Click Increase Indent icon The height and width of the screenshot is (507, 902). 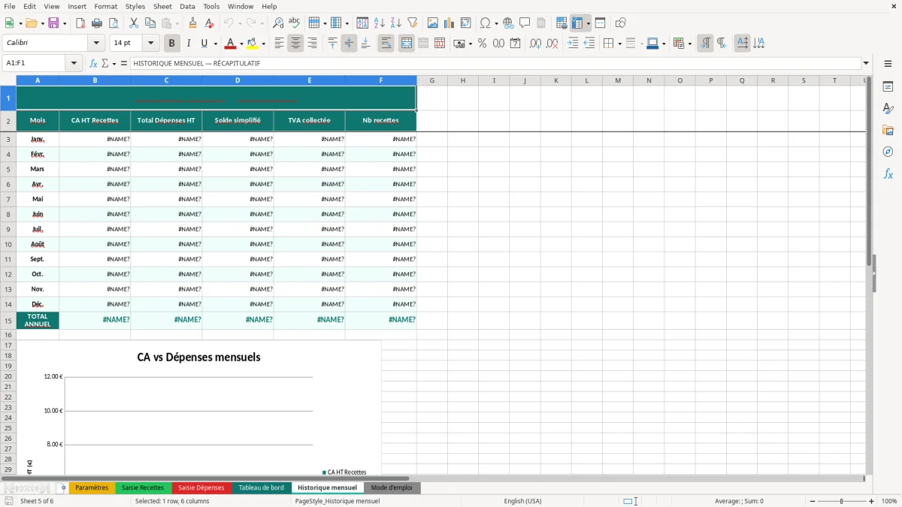[573, 44]
